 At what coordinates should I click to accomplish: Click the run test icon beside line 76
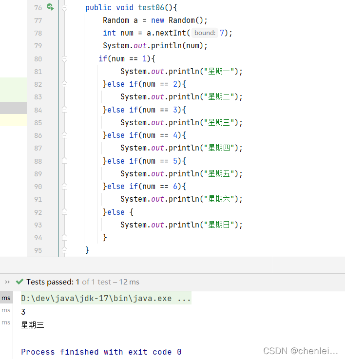[50, 7]
